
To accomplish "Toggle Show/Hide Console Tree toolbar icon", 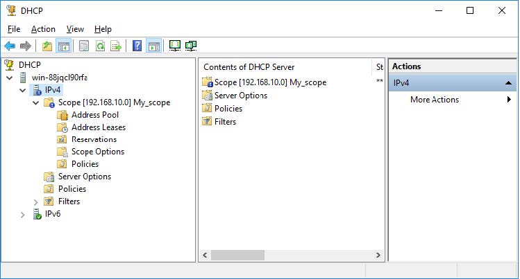I will (63, 46).
